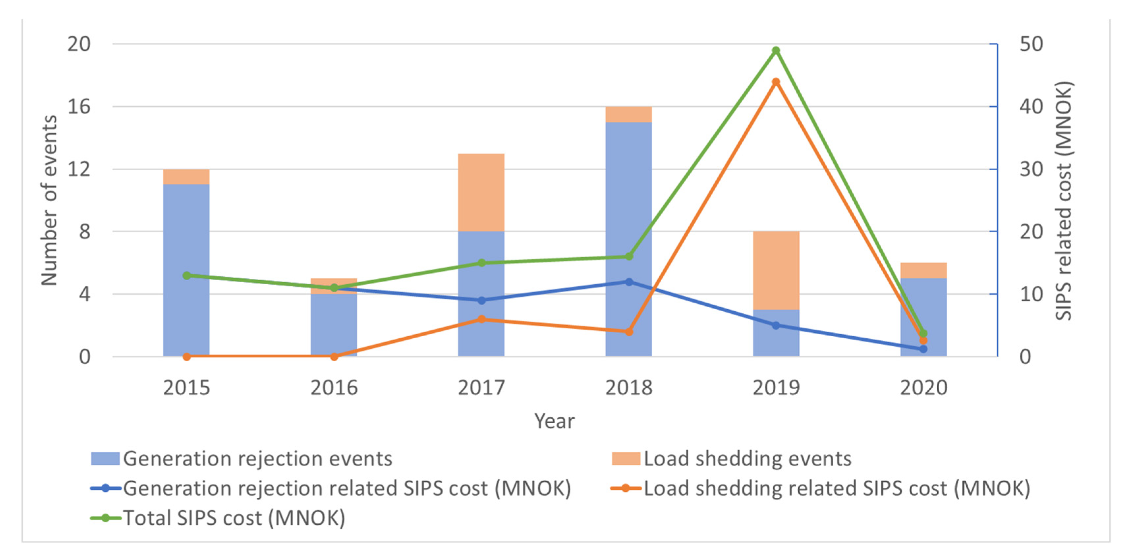
Task: Select the 2019 orange line data point
Action: tap(776, 82)
